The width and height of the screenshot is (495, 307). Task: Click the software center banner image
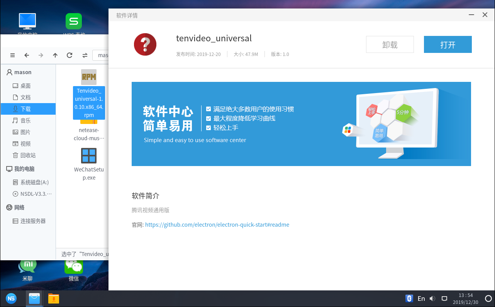click(x=301, y=124)
